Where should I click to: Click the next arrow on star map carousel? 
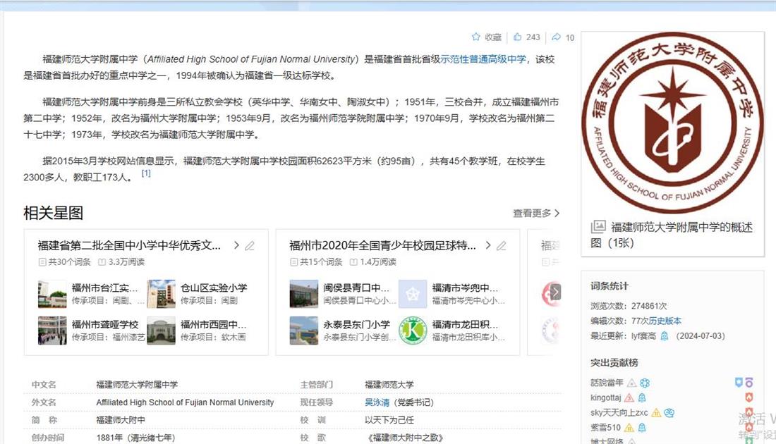tap(555, 292)
